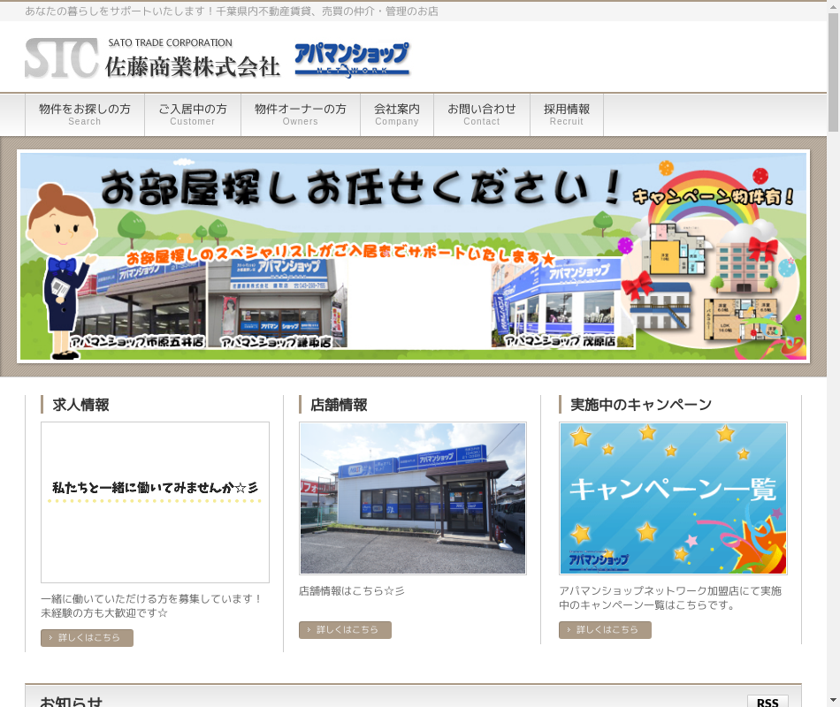Screen dimensions: 840x707
Task: Click the 実施中のキャンペーン heading
Action: coord(641,405)
